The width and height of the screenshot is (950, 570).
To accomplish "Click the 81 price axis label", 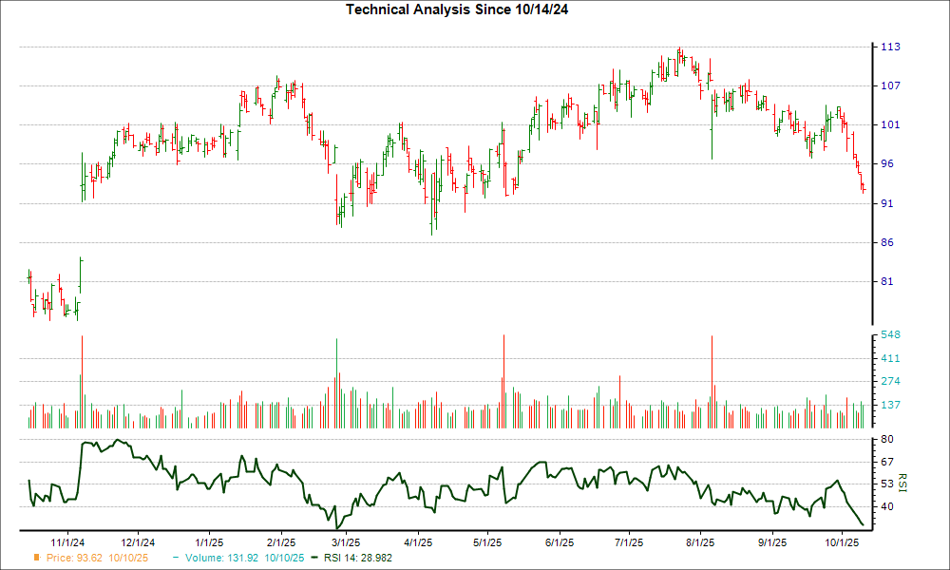I will point(886,282).
